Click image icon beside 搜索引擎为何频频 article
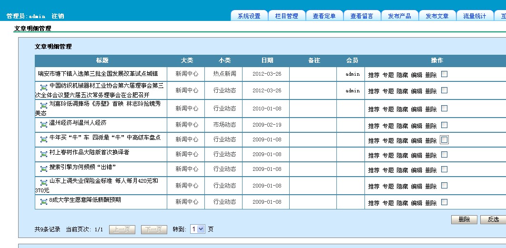506x248 pixels. click(44, 169)
